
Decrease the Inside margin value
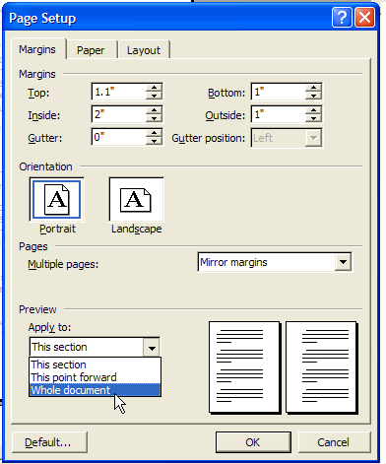click(x=154, y=118)
